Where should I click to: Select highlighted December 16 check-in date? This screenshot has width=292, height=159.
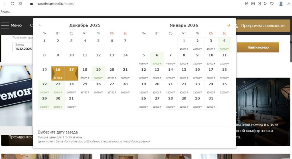coord(58,73)
